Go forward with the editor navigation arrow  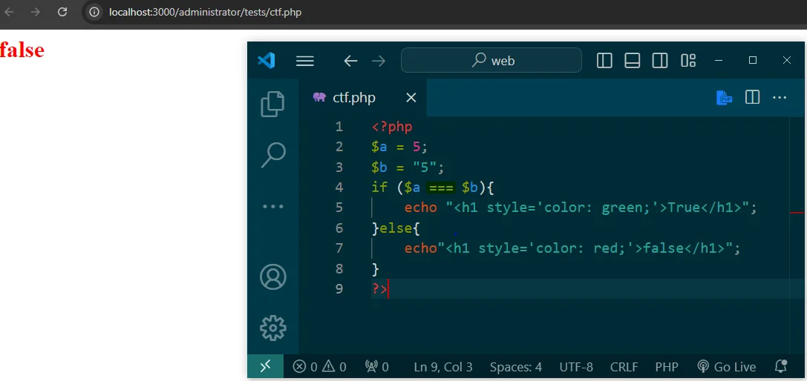coord(379,62)
